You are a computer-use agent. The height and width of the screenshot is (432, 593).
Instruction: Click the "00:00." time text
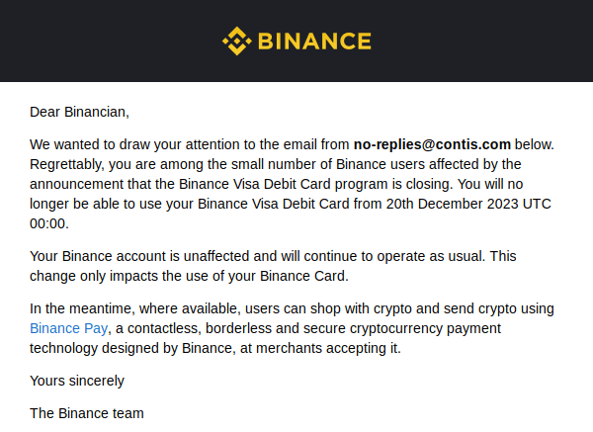[49, 223]
